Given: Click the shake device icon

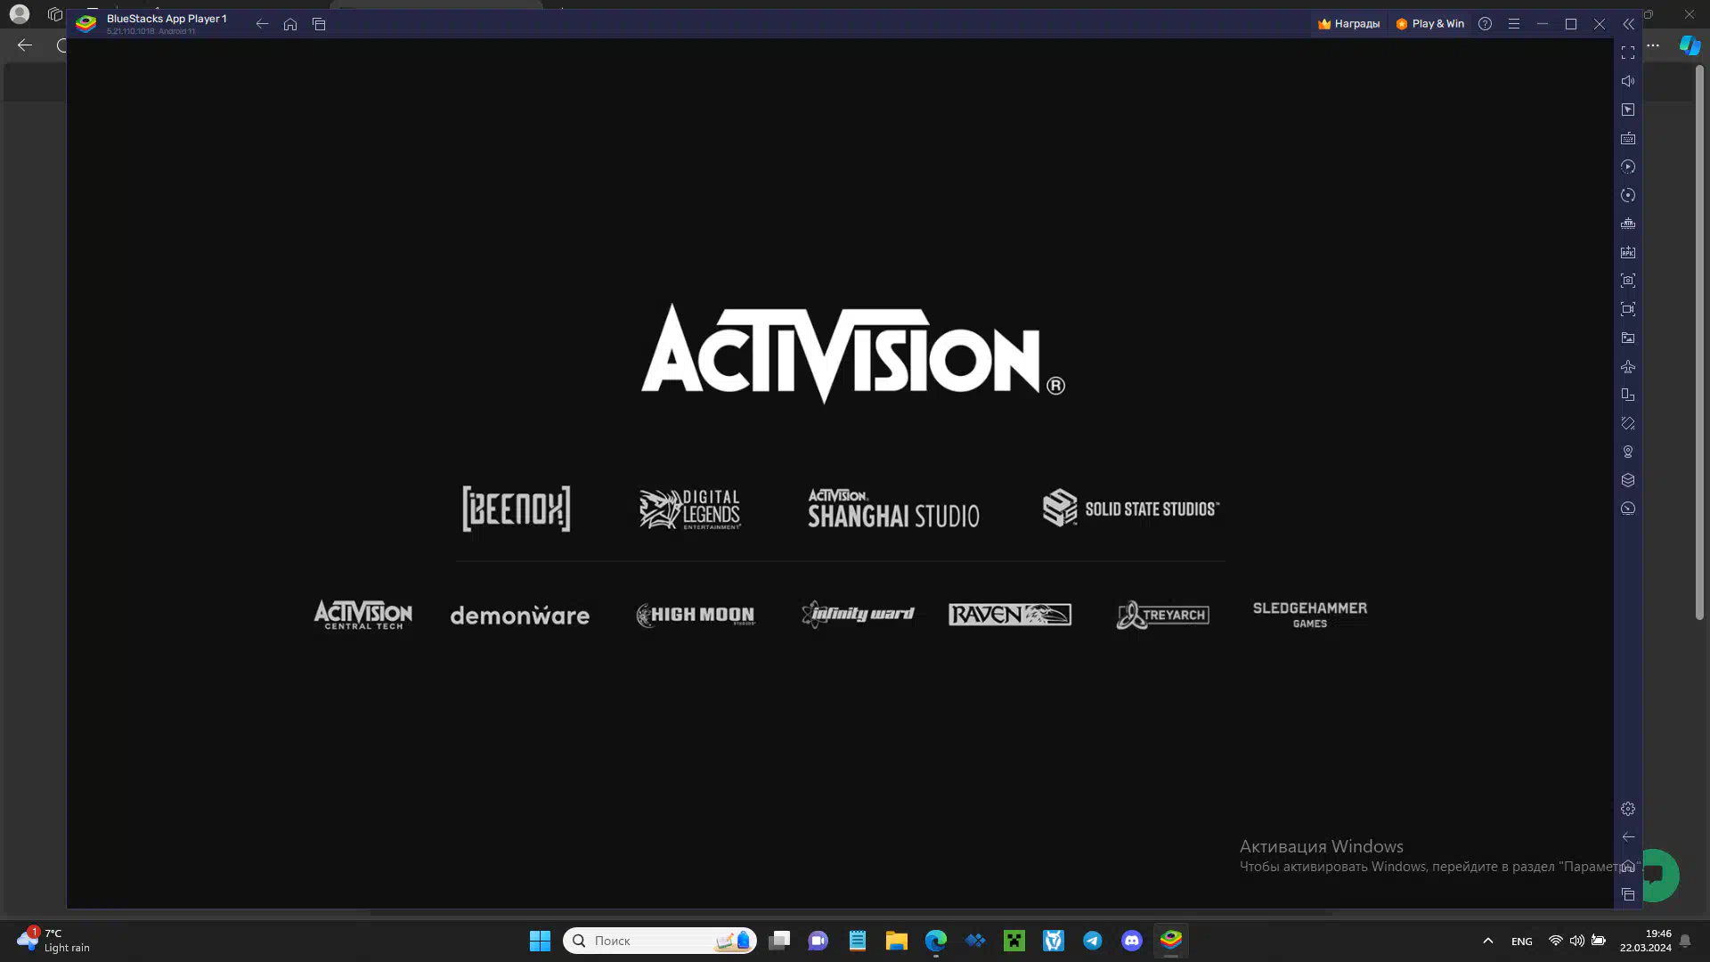Looking at the screenshot, I should tap(1628, 423).
